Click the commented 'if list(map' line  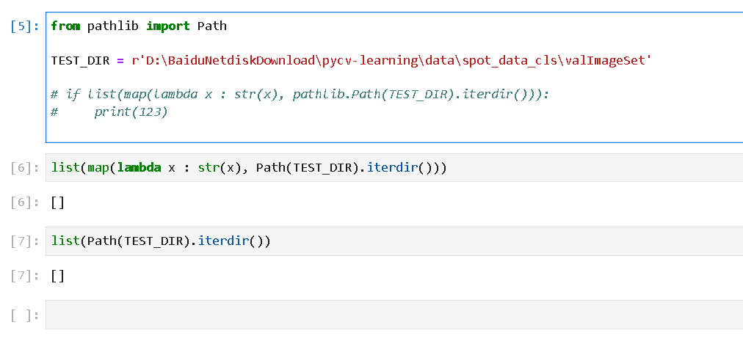300,95
